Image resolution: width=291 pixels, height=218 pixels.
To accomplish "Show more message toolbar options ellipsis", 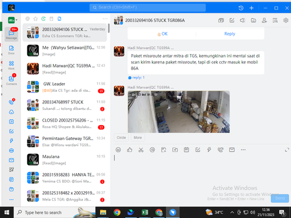I will click(x=243, y=150).
